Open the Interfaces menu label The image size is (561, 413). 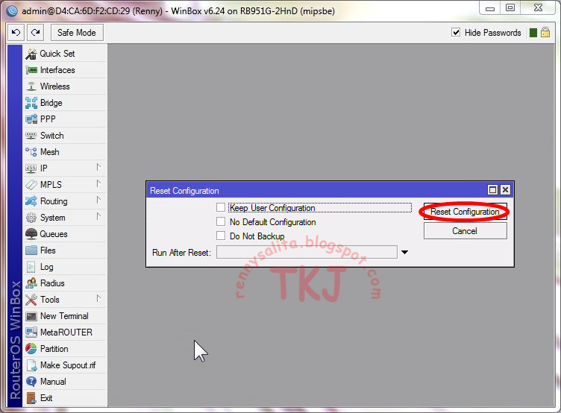(x=57, y=70)
